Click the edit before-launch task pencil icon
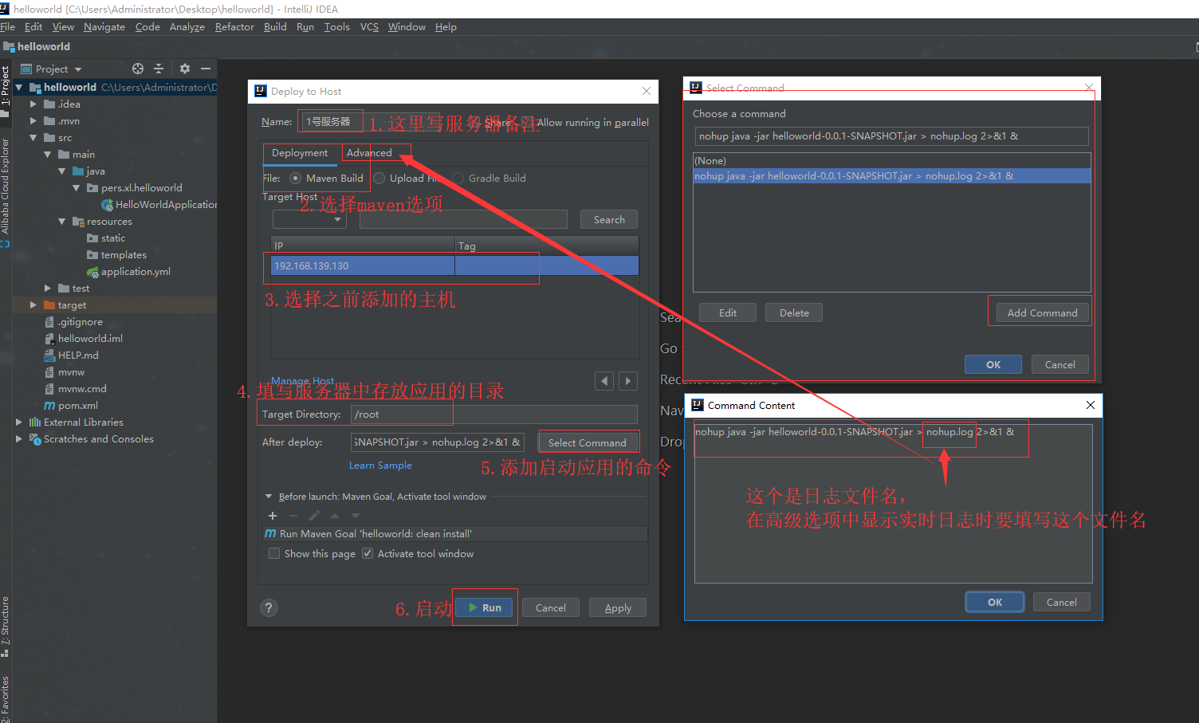Screen dimensions: 1199x723 point(314,516)
